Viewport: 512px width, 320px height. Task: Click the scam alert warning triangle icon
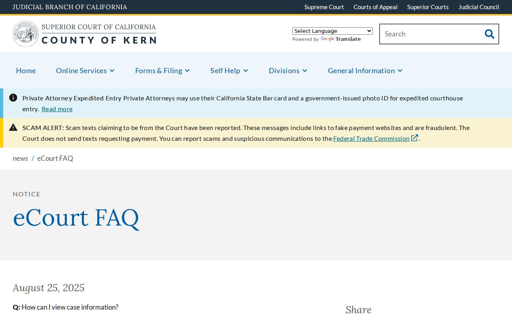tap(13, 127)
